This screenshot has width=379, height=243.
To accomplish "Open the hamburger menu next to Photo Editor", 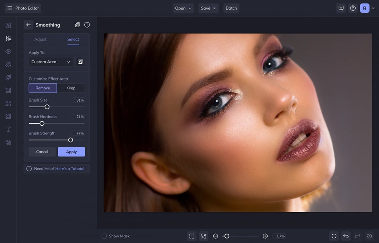I will coord(10,8).
